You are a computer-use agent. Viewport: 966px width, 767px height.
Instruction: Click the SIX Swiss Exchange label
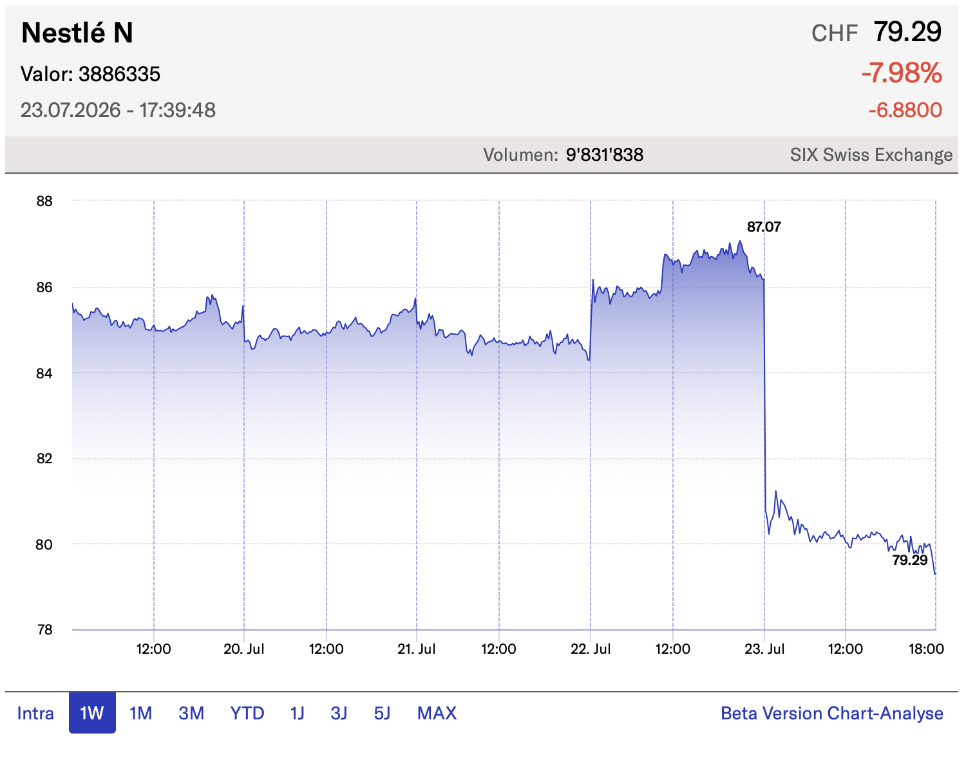coord(871,154)
